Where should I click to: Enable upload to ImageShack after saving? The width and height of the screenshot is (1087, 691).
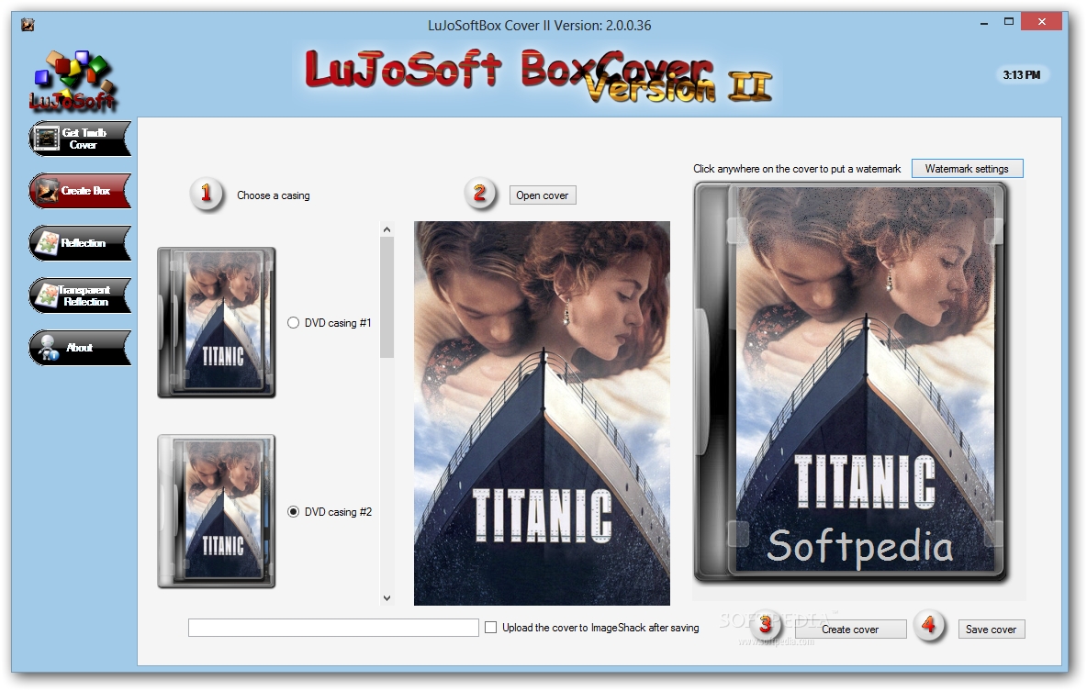[491, 628]
